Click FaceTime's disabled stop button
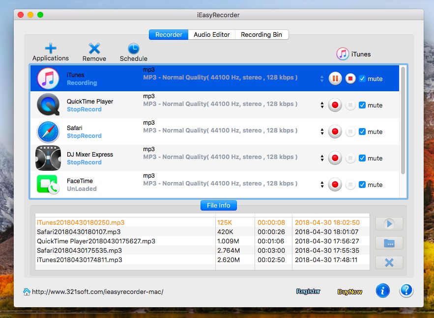 click(350, 185)
